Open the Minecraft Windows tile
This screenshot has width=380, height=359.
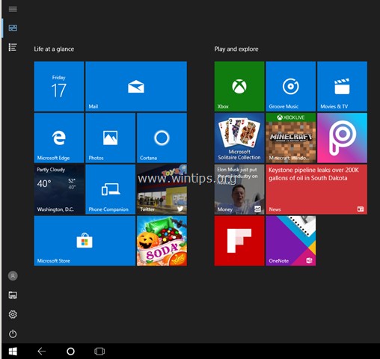(291, 138)
